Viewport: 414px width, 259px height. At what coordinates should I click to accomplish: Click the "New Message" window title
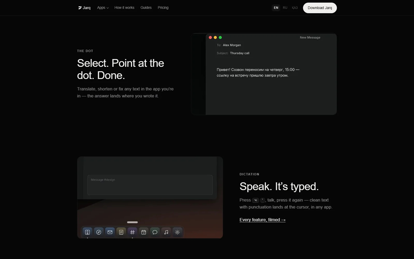(x=310, y=38)
